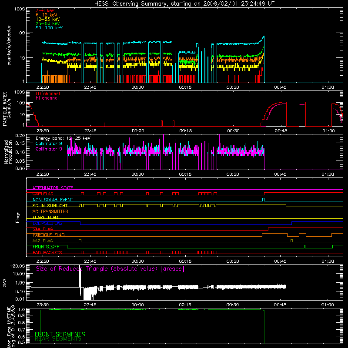The width and height of the screenshot is (348, 348).
Task: Click the 0.05 modulation axis value
Action: (x=20, y=161)
